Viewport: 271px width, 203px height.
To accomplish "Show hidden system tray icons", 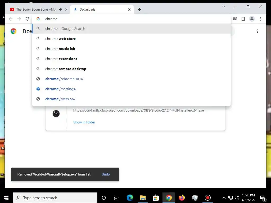I will (x=224, y=198).
